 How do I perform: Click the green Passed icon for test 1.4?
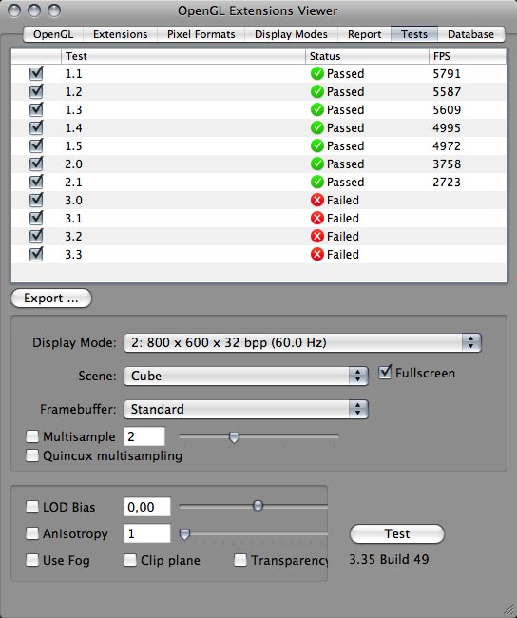coord(316,127)
